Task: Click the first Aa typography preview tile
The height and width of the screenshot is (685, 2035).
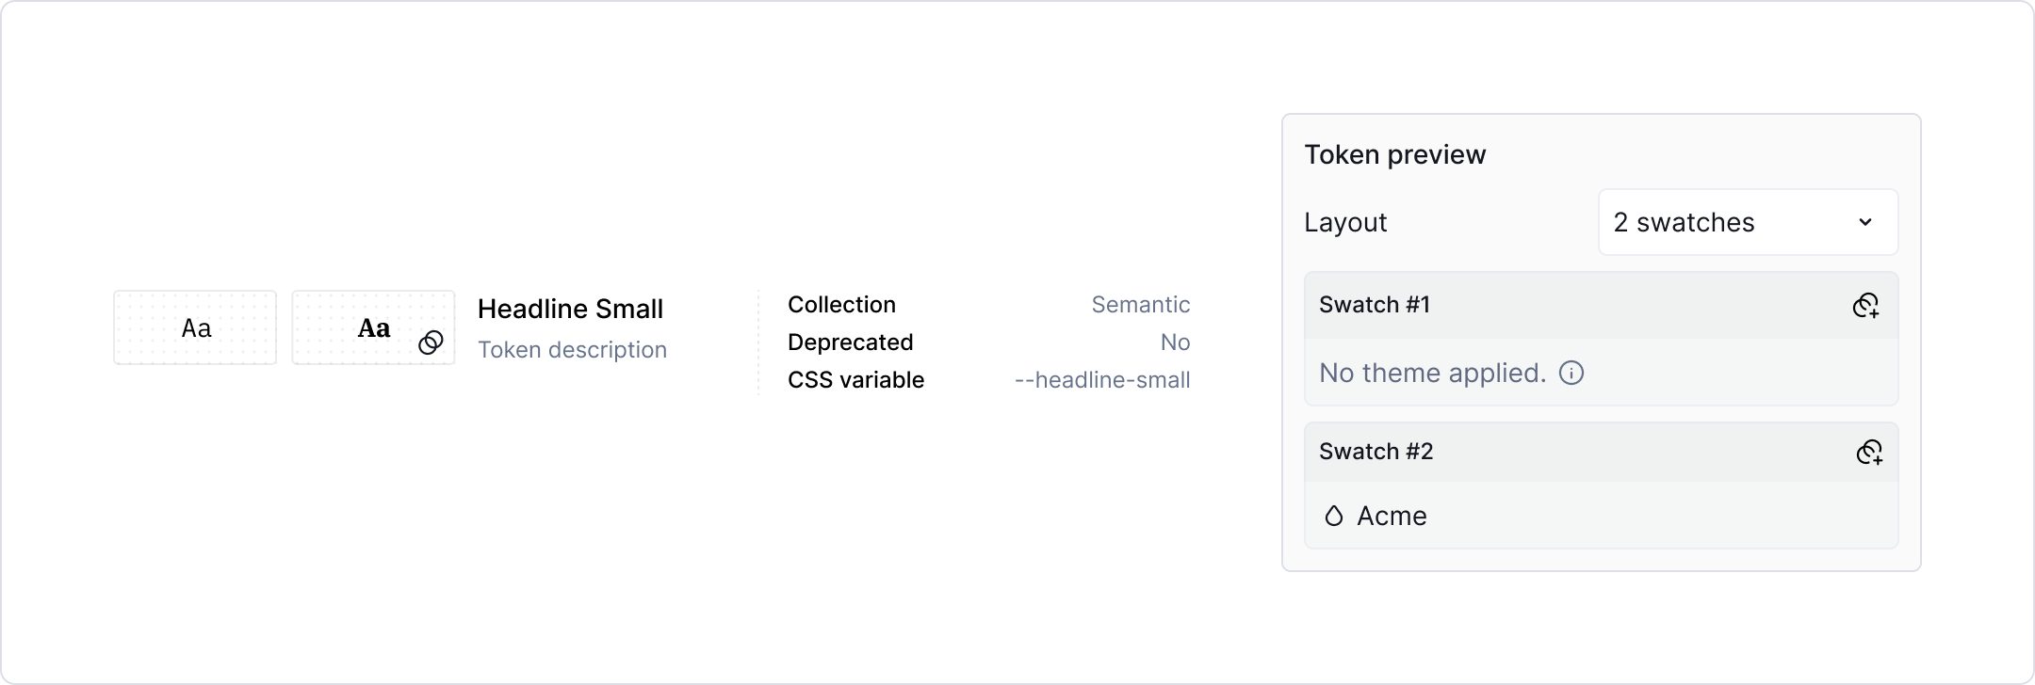Action: 194,327
